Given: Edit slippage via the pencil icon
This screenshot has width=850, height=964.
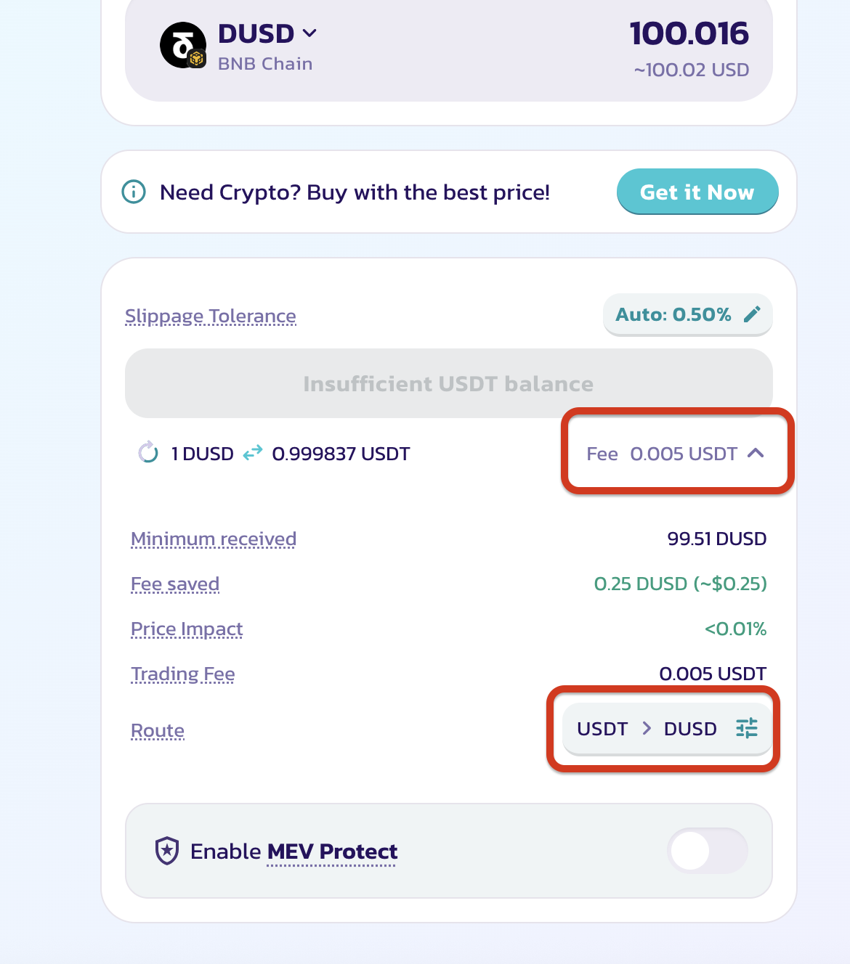Looking at the screenshot, I should (753, 314).
